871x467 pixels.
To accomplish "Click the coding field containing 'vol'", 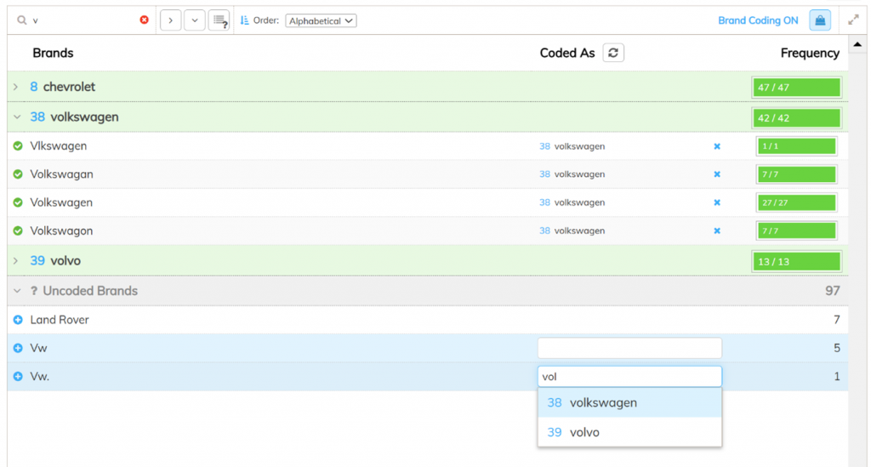I will click(x=629, y=377).
